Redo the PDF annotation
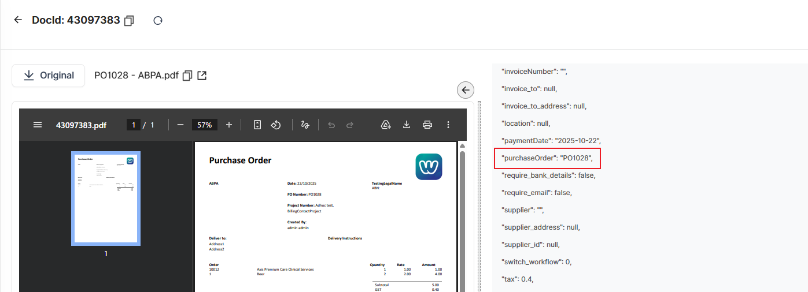808x292 pixels. pyautogui.click(x=350, y=125)
